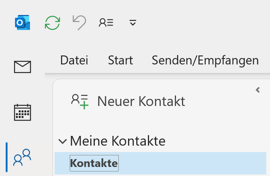Image resolution: width=270 pixels, height=176 pixels.
Task: Collapse the folder pane with the arrow
Action: [x=258, y=90]
